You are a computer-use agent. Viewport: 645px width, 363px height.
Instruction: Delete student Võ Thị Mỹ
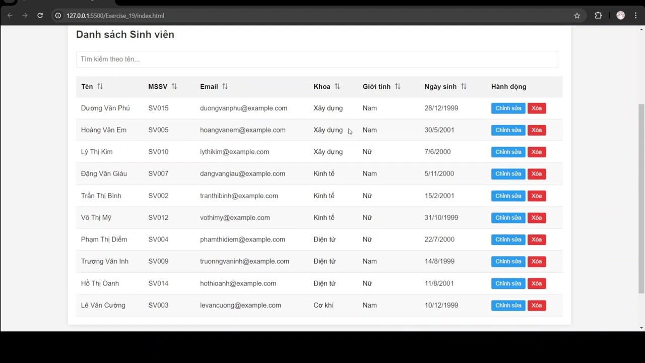(536, 218)
